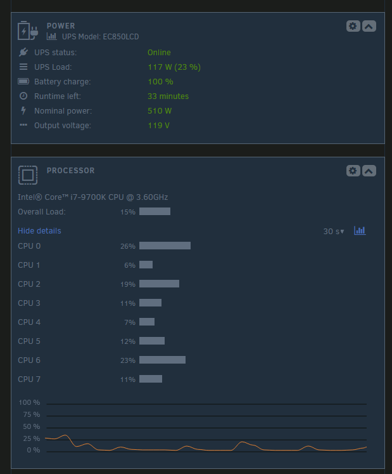This screenshot has width=392, height=474.
Task: Click the Nominal power bolt icon
Action: click(23, 110)
